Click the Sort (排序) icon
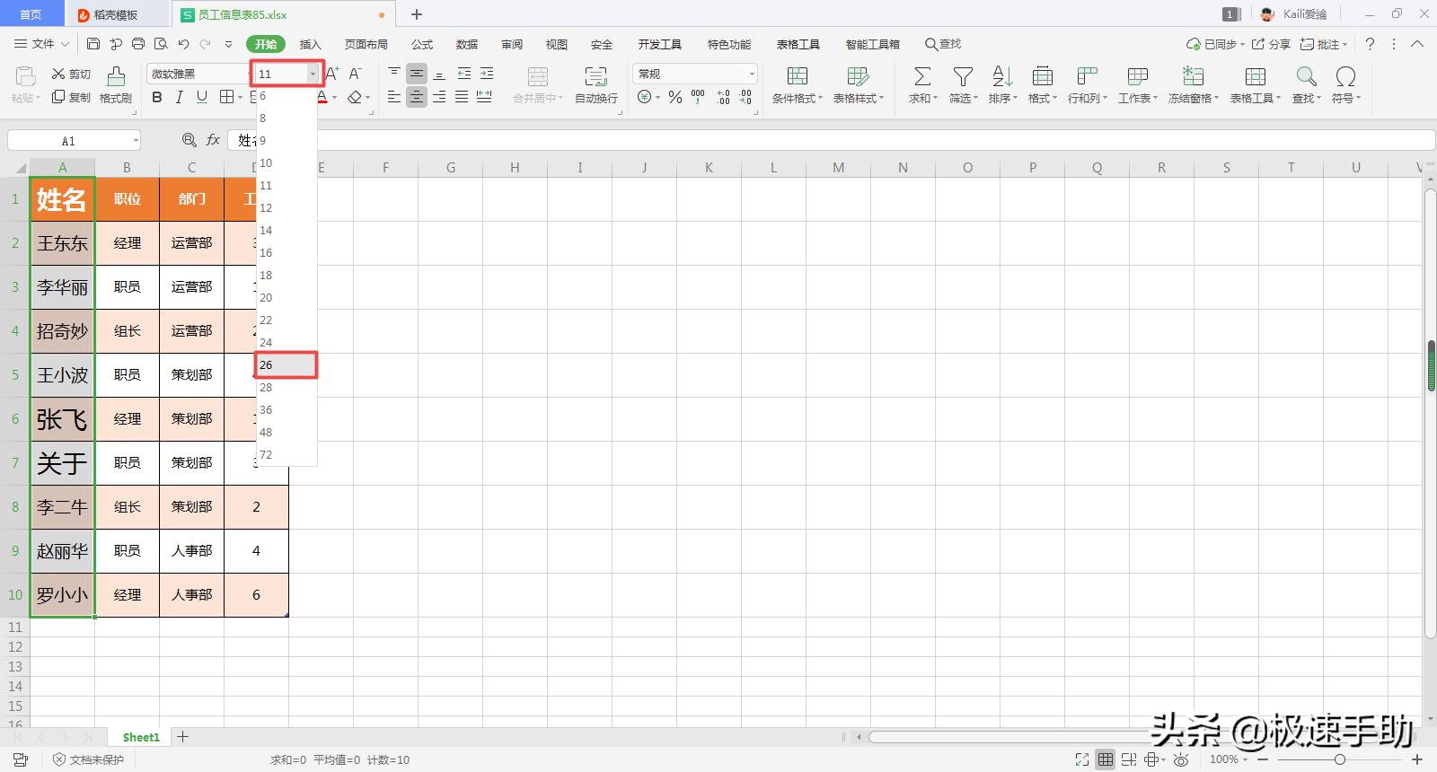This screenshot has width=1437, height=772. [x=1002, y=77]
